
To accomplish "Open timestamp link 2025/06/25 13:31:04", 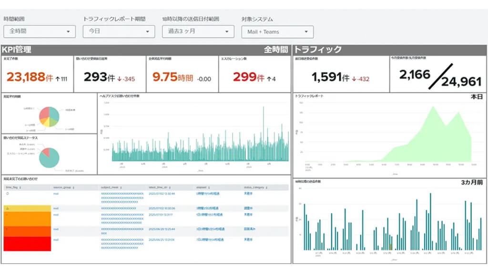I will tap(162, 240).
